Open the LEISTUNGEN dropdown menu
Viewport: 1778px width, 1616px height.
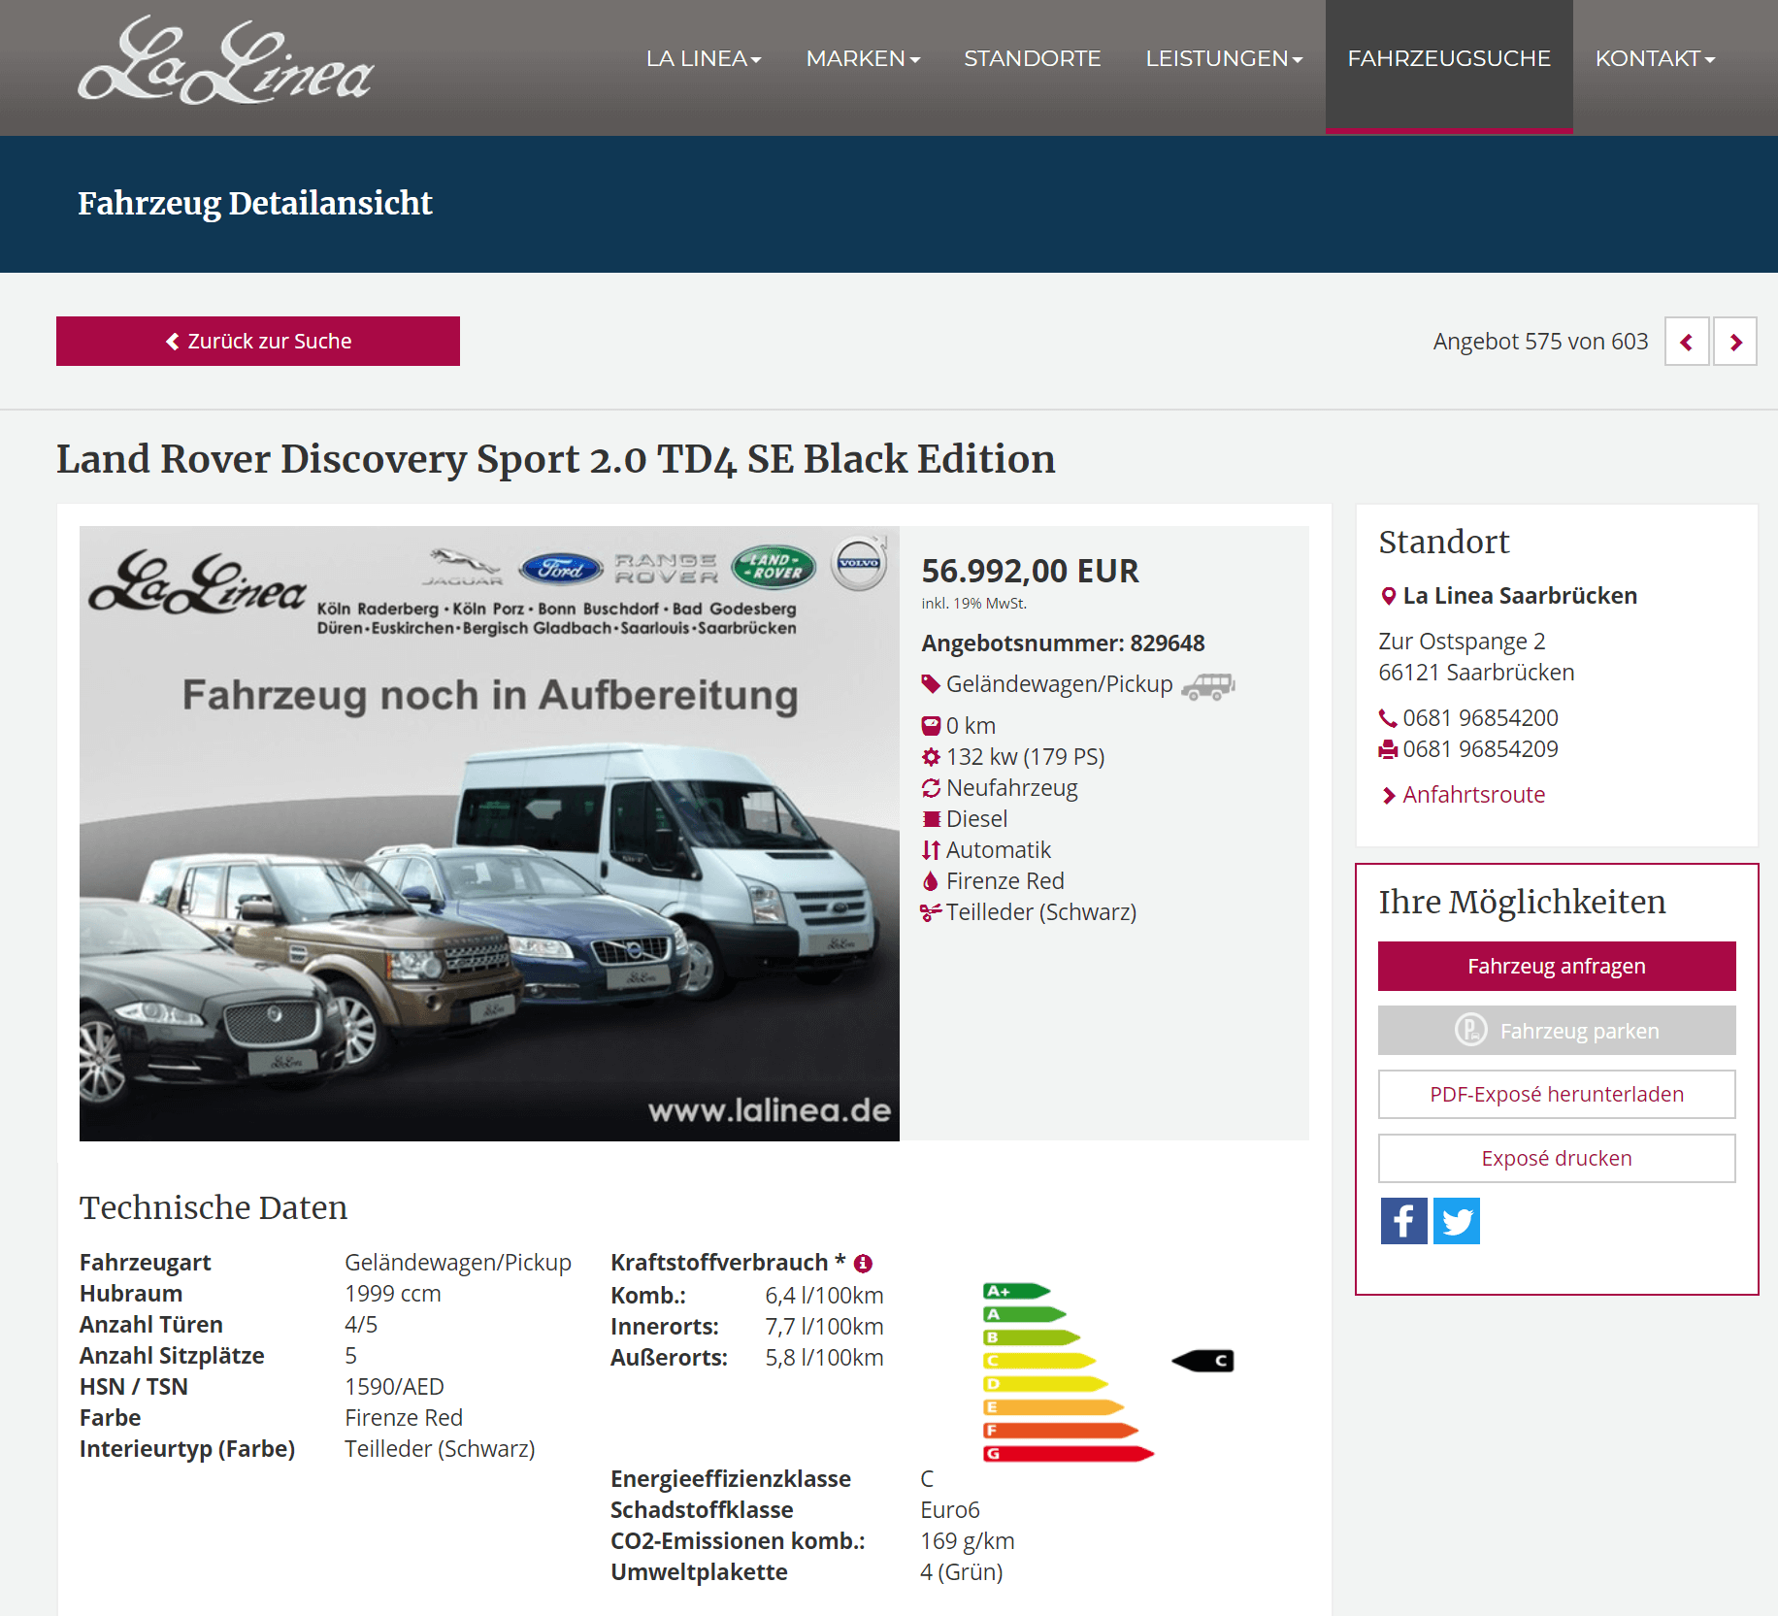[x=1224, y=58]
